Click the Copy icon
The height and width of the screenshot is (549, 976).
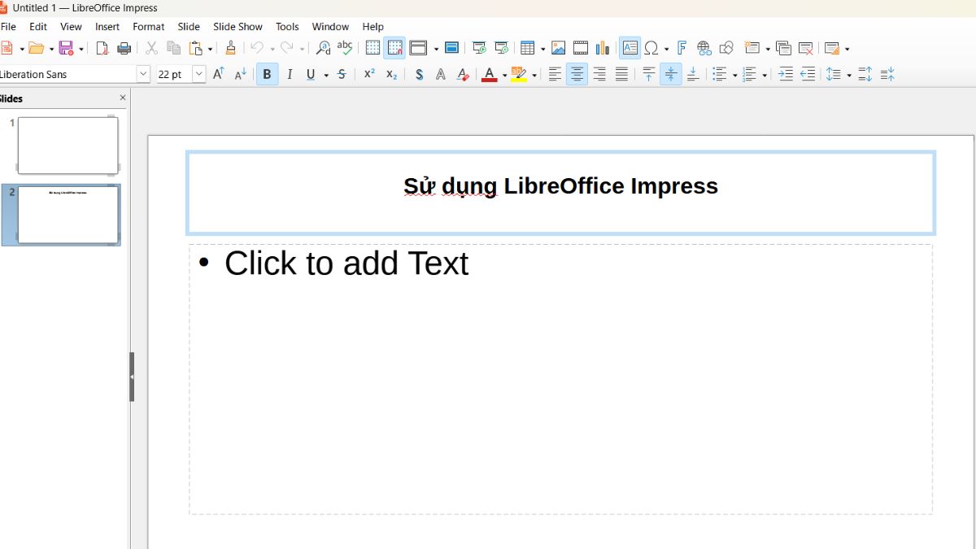coord(173,48)
